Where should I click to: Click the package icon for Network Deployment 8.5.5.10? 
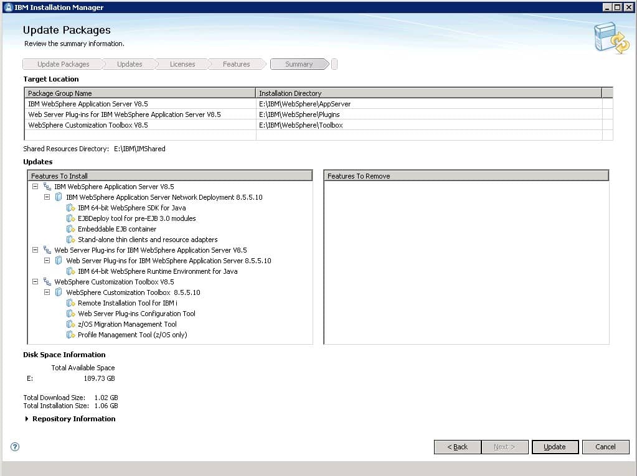(x=59, y=197)
